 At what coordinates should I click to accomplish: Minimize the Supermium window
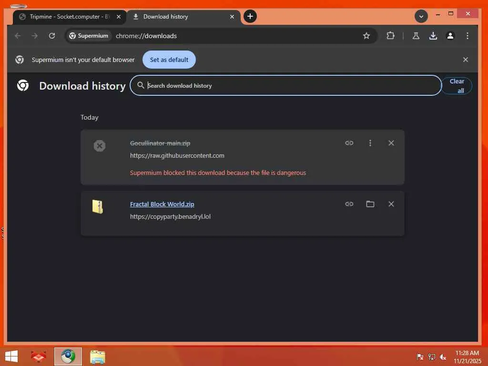coord(438,14)
